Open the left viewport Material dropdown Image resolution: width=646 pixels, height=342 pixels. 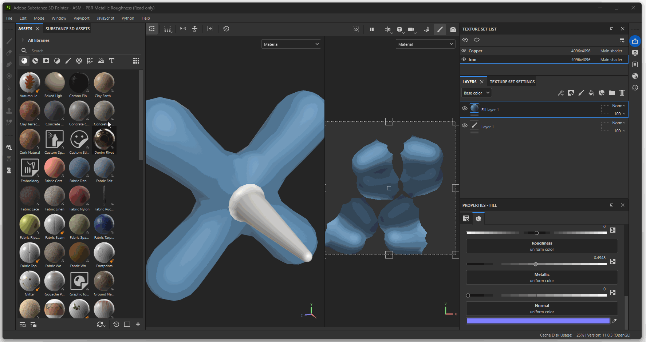(x=291, y=44)
